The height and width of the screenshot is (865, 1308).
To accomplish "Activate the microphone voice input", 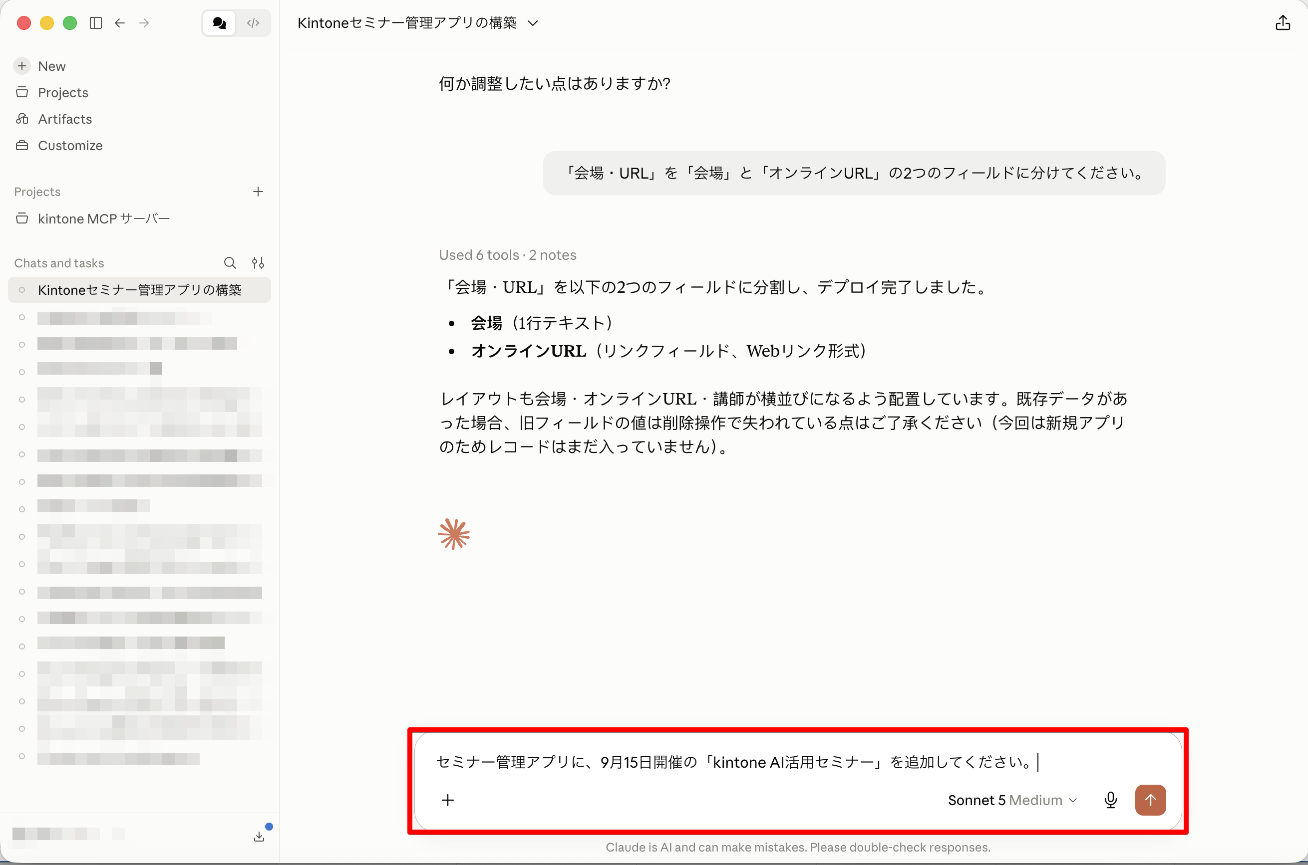I will [x=1110, y=800].
